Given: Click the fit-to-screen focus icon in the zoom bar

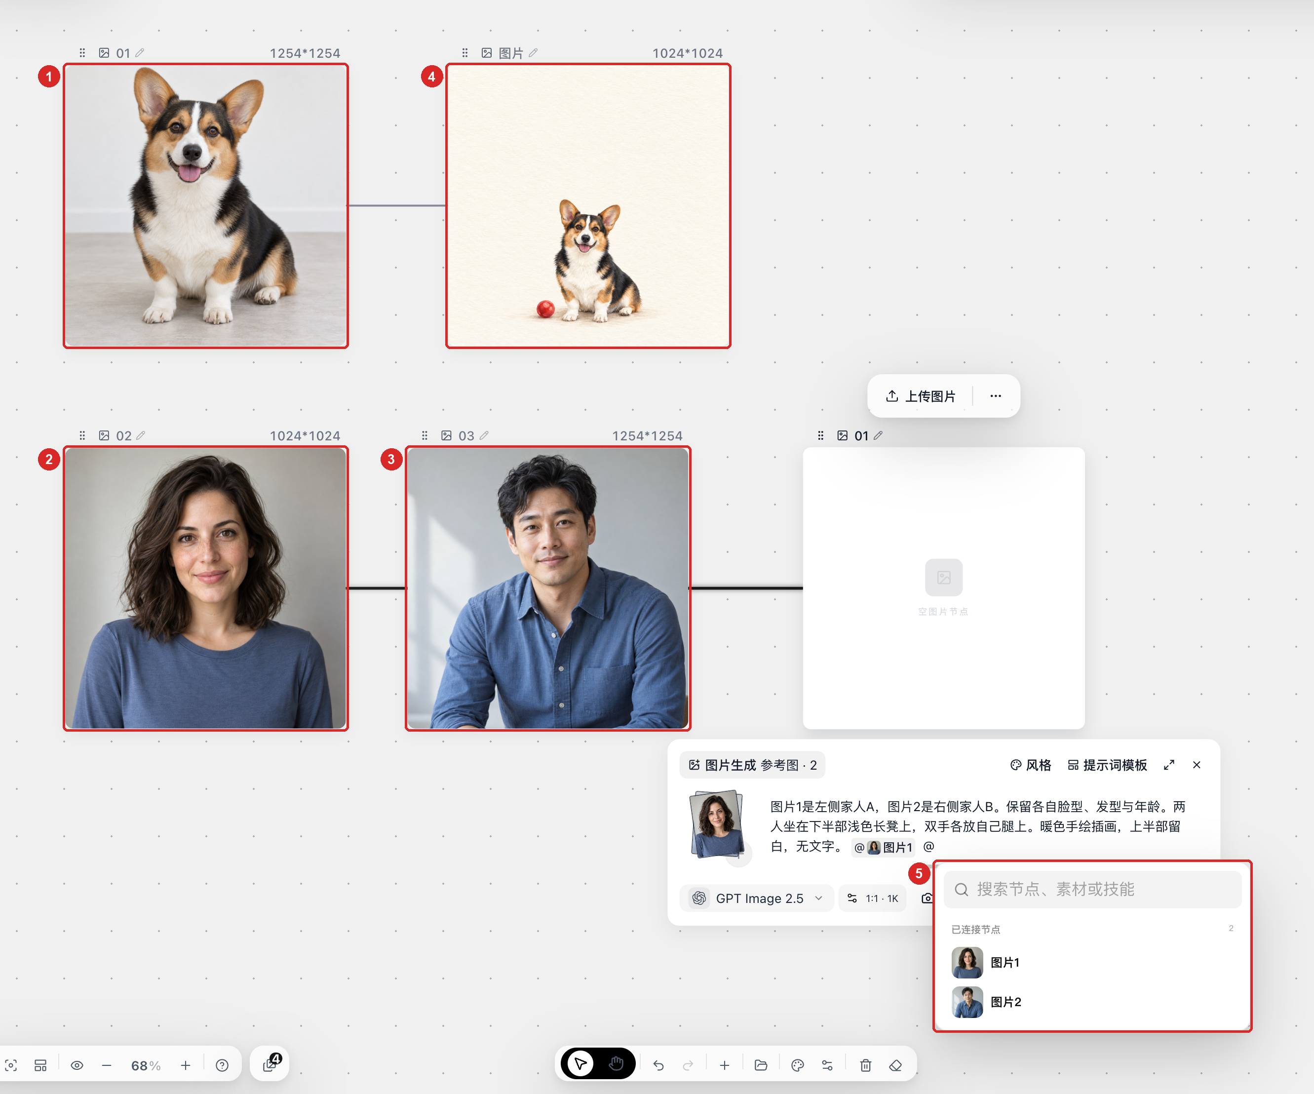Looking at the screenshot, I should pyautogui.click(x=11, y=1065).
